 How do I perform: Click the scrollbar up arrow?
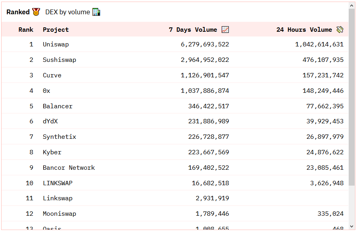click(x=351, y=6)
